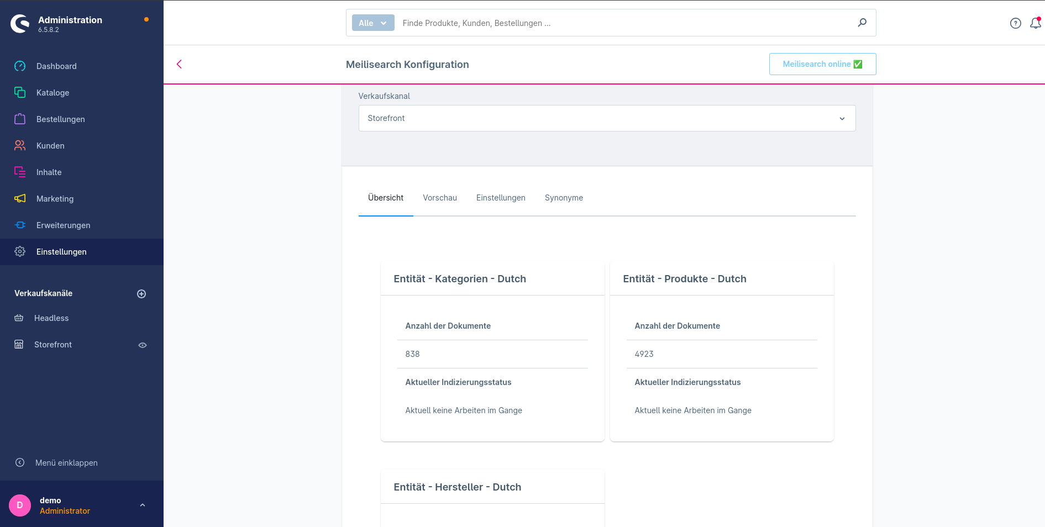Click Aktueller Indizierungsstatus in Produkte card
This screenshot has height=527, width=1045.
[687, 382]
